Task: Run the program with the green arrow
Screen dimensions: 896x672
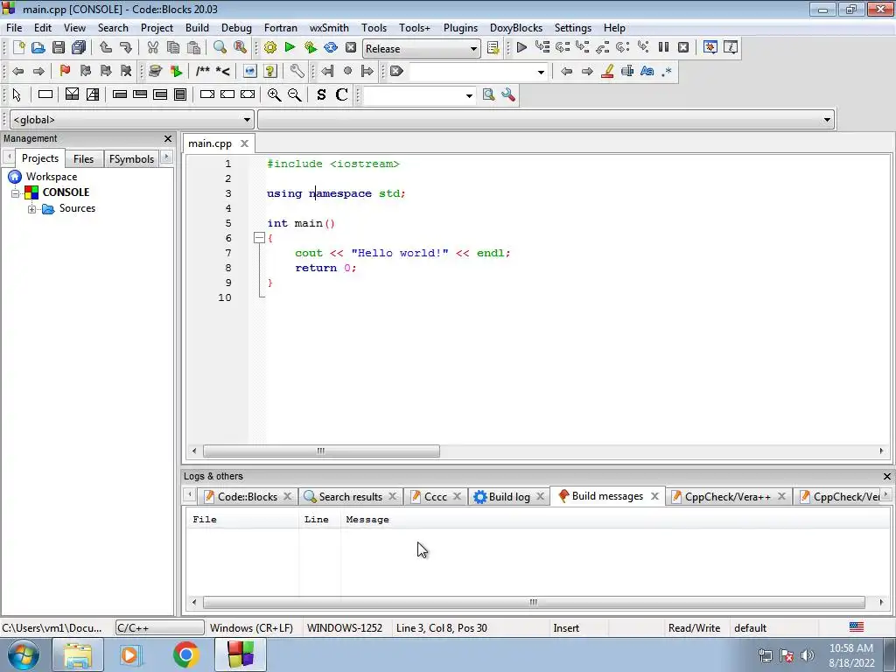Action: point(290,47)
